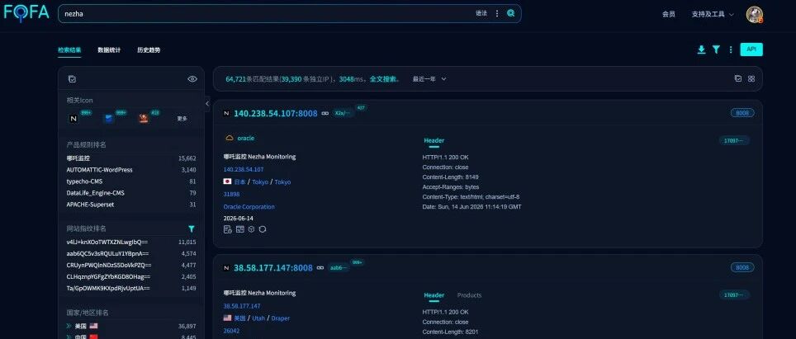This screenshot has height=339, width=796.
Task: Click the API button
Action: [751, 49]
